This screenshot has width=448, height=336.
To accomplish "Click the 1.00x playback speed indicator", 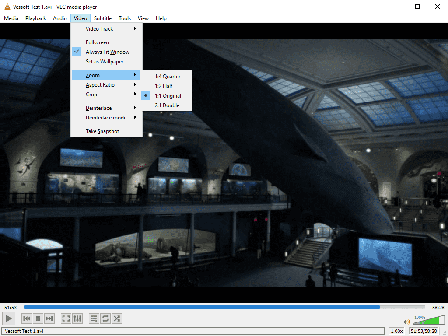I will coord(396,331).
